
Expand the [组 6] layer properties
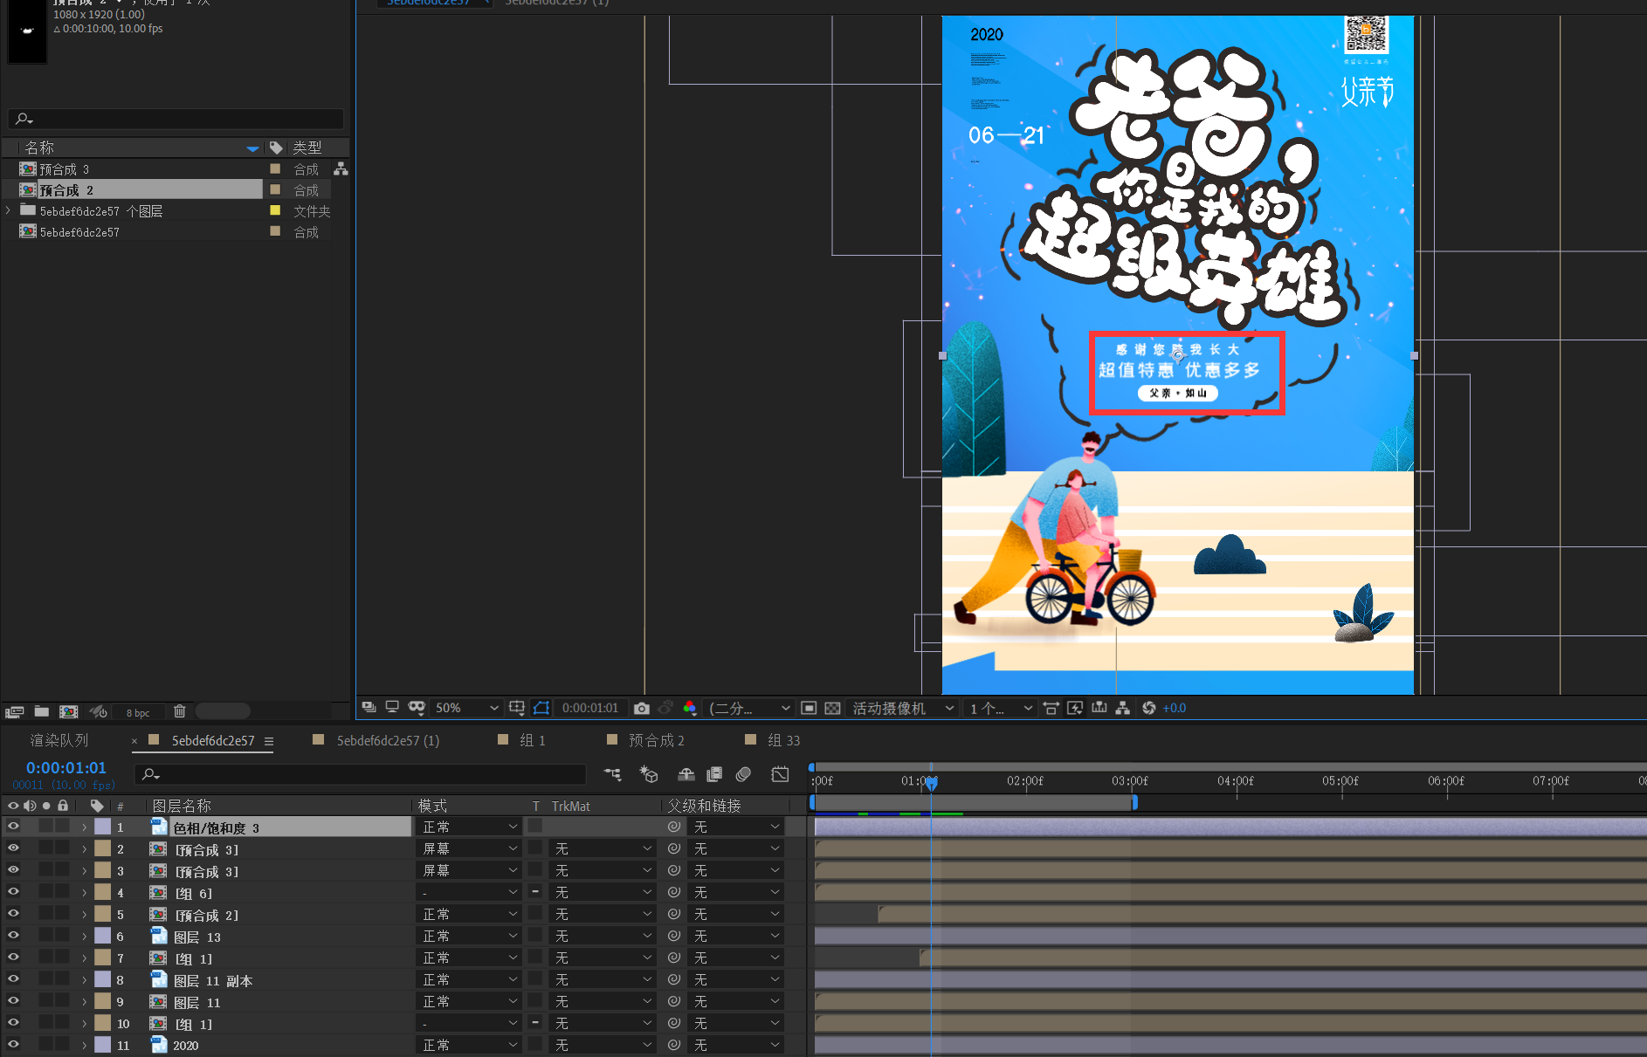[x=84, y=892]
